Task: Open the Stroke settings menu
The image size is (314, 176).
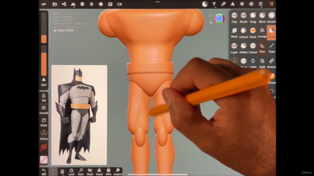Action: pos(214,4)
